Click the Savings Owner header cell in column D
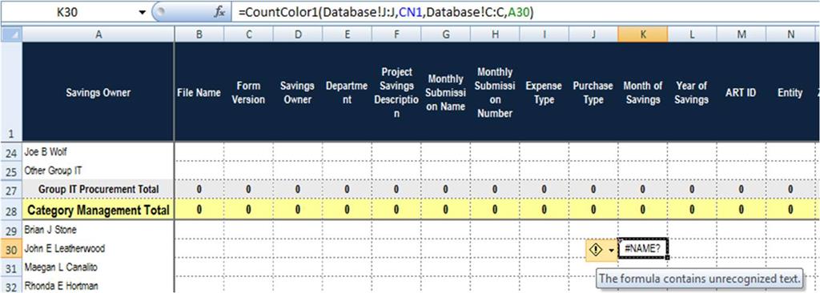This screenshot has width=820, height=293. (x=298, y=92)
